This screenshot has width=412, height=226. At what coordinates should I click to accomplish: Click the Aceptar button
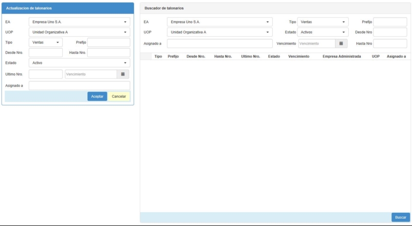pos(97,97)
